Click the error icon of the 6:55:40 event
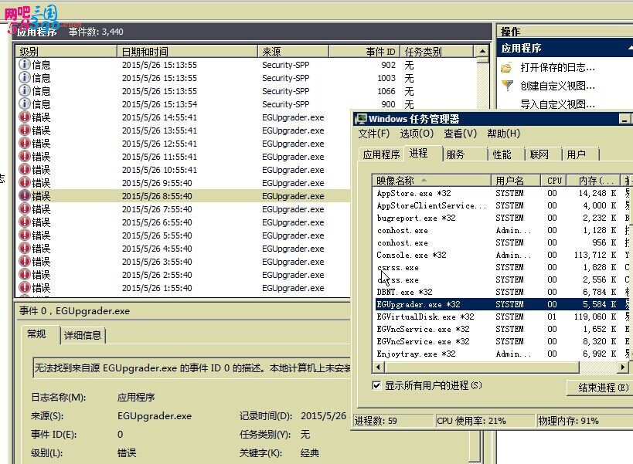Image resolution: width=633 pixels, height=464 pixels. click(25, 222)
